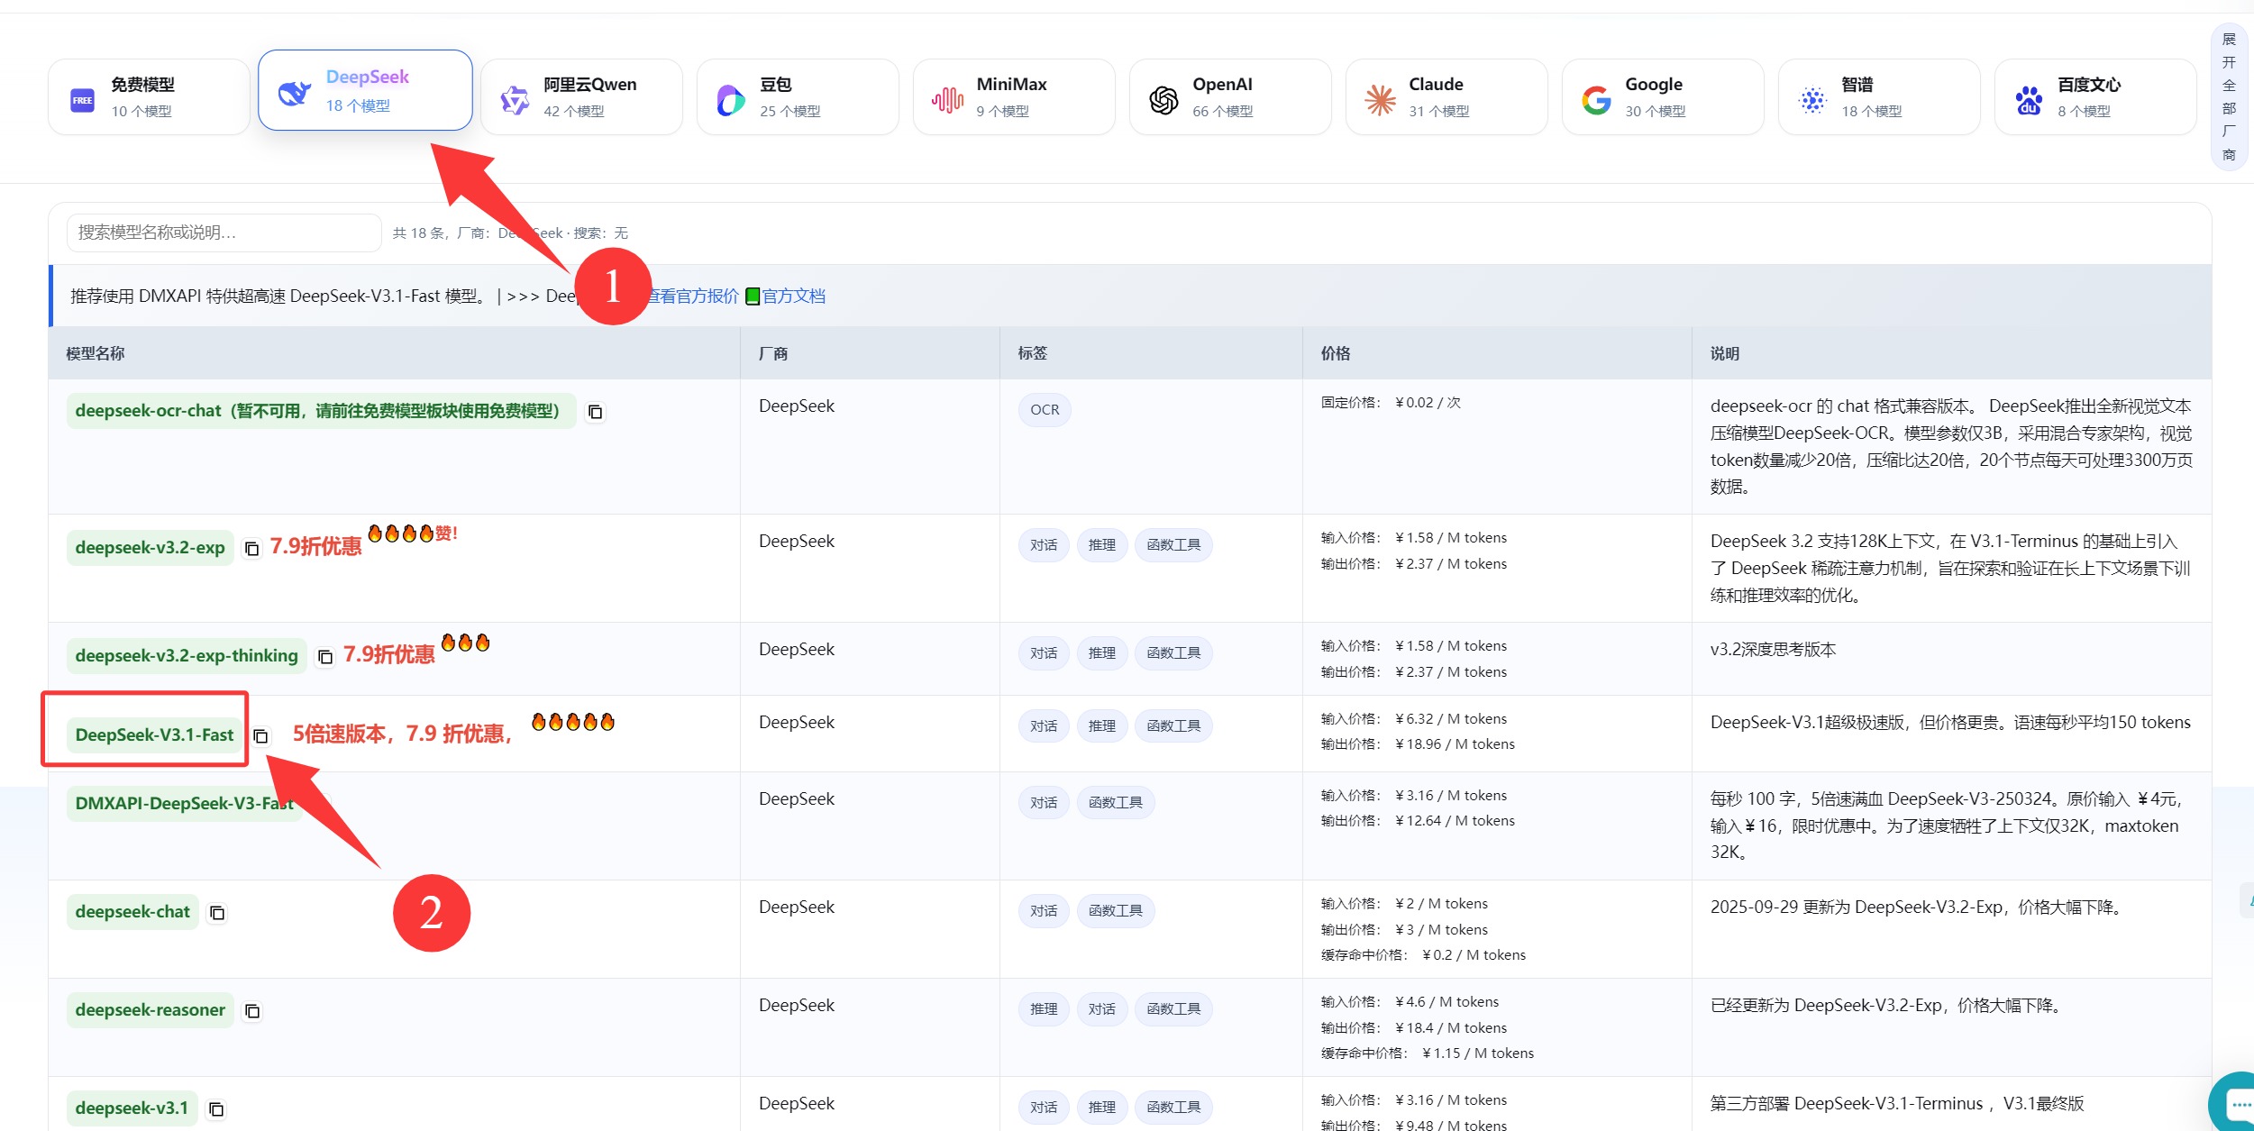Click the v3.2深度思考版本 description

pos(1773,650)
